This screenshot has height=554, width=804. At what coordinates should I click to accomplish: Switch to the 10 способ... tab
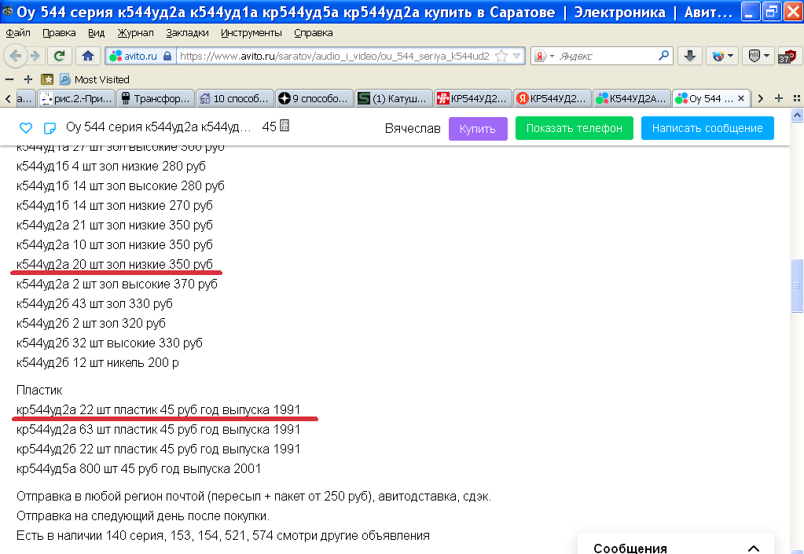235,98
